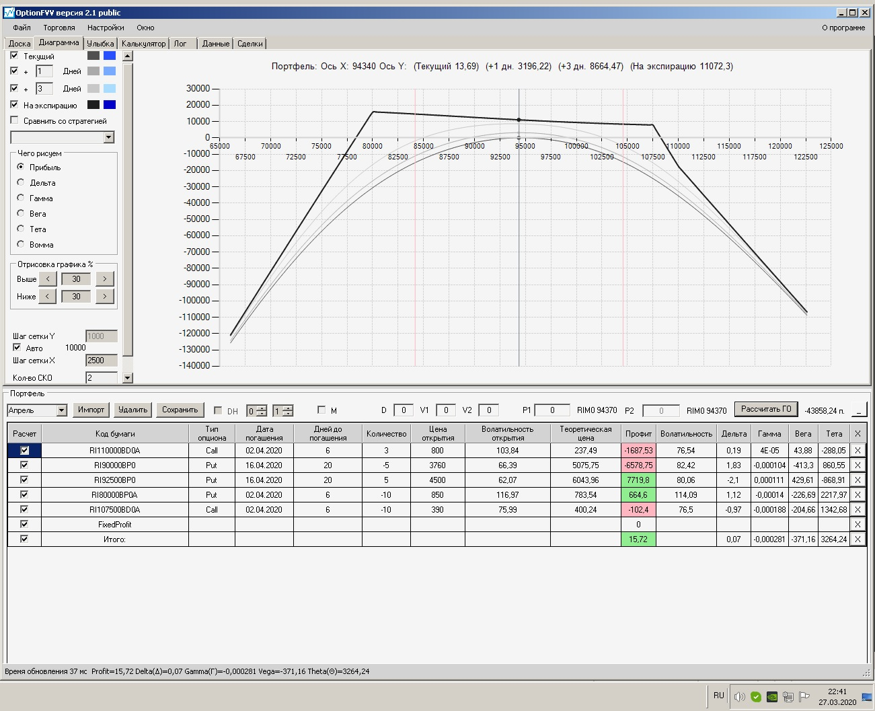This screenshot has width=875, height=711.
Task: Decrease the Ниже chart clipping percent
Action: (x=47, y=296)
